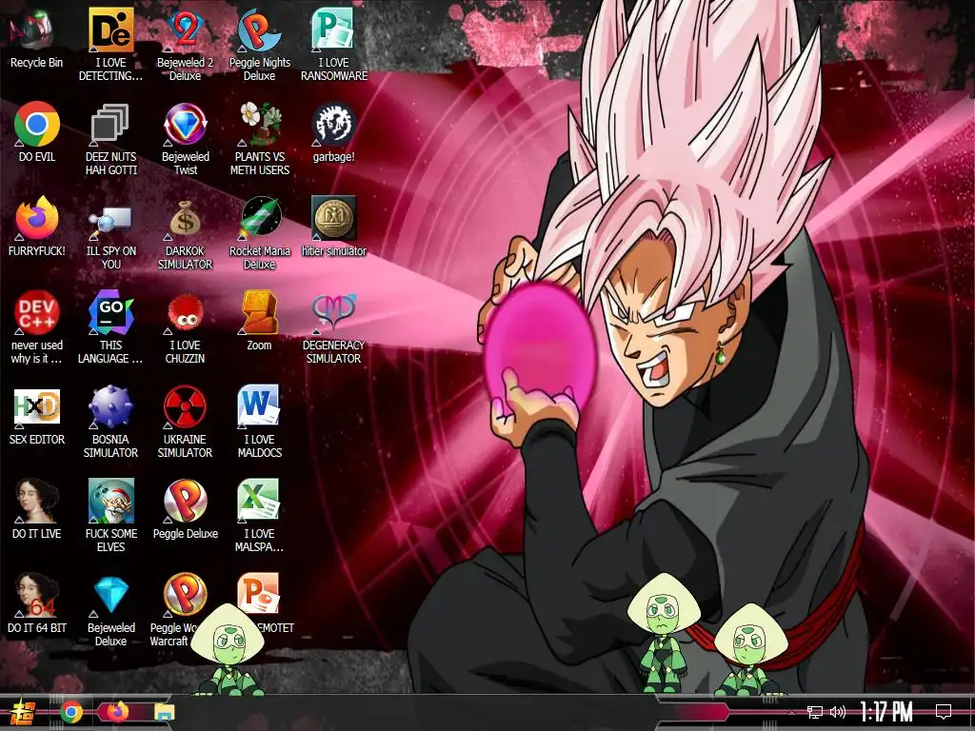Show hidden tray icons chevron
This screenshot has width=975, height=731.
[791, 712]
